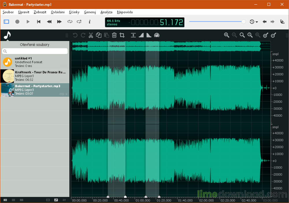Click the Delete trash can icon
This screenshot has height=203, width=289.
click(114, 35)
